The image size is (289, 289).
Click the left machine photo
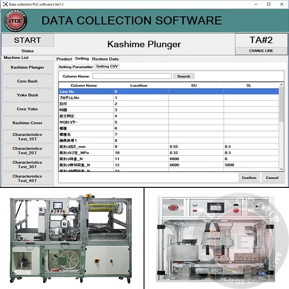coord(71,238)
